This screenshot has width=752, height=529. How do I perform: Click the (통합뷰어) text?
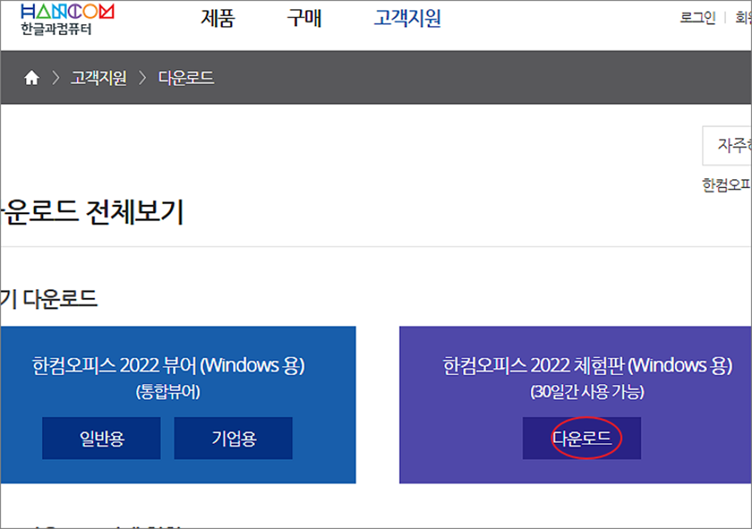tap(168, 393)
